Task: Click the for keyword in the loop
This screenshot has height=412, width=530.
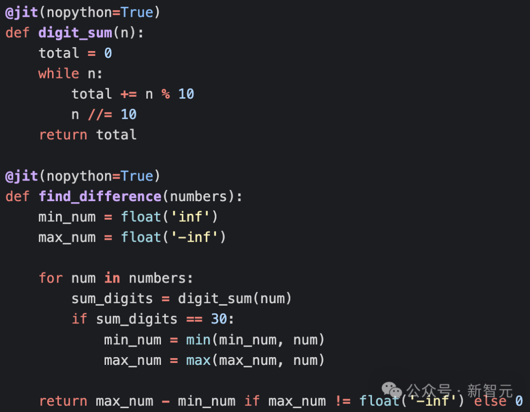Action: pyautogui.click(x=51, y=279)
